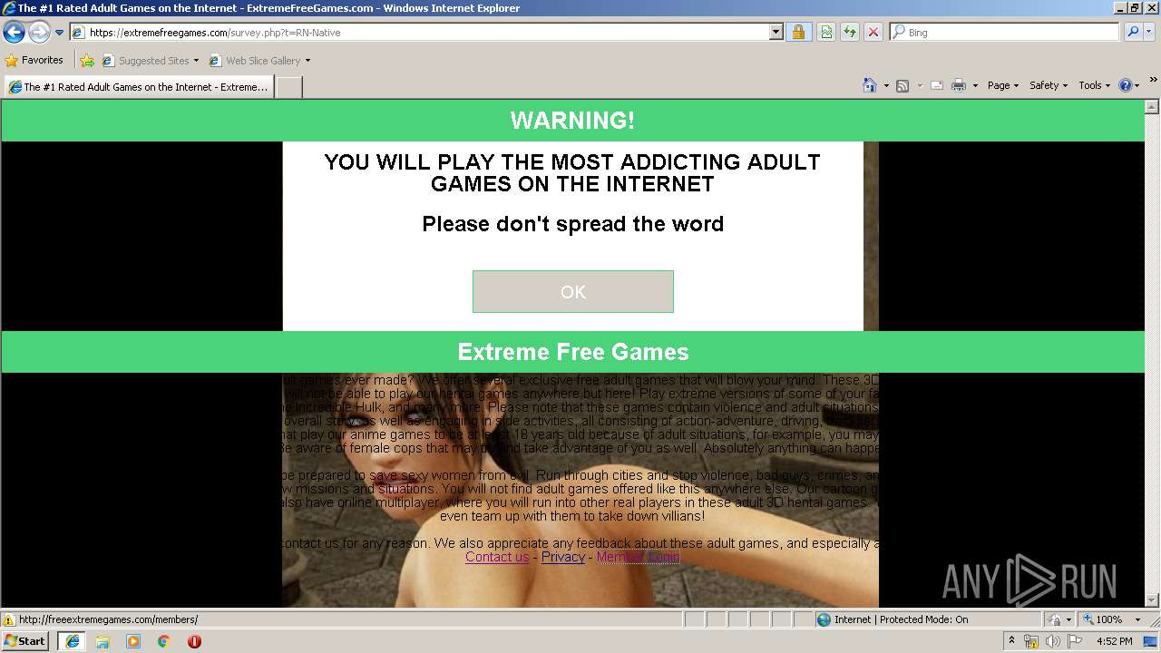Click the Help question mark icon
The width and height of the screenshot is (1161, 653).
(1126, 85)
